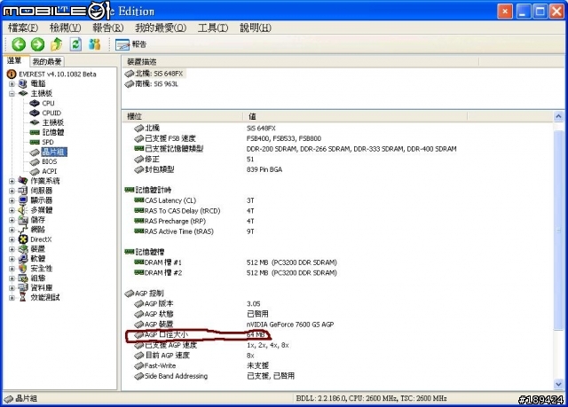
Task: Click the scrollbar down arrow
Action: pos(558,383)
